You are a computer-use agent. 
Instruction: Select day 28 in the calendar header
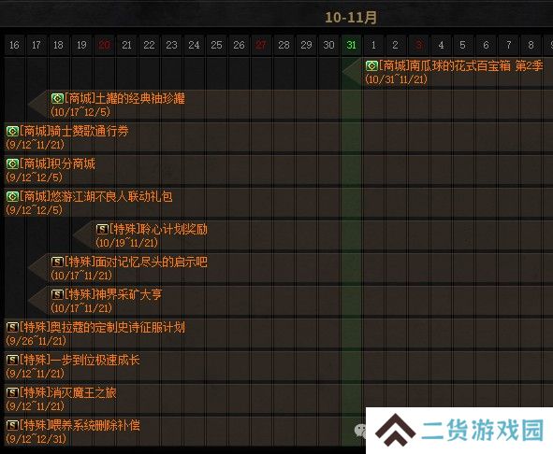tap(284, 45)
